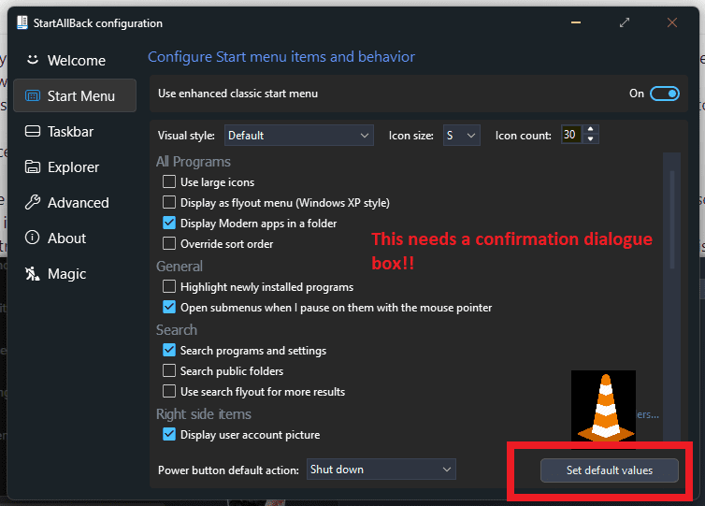Close the StartAllBack configuration window
Screen dimensions: 705x506
(672, 22)
